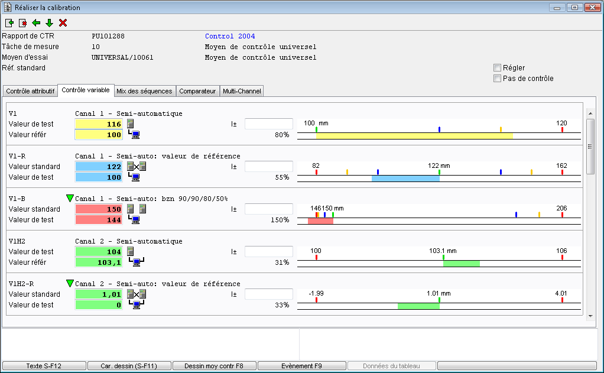Click the Dessin moy contr F8 button
Viewport: 604px width, 373px height.
coord(214,366)
